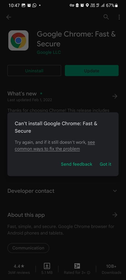Tap the back arrow icon
The width and height of the screenshot is (126, 280).
point(9,17)
